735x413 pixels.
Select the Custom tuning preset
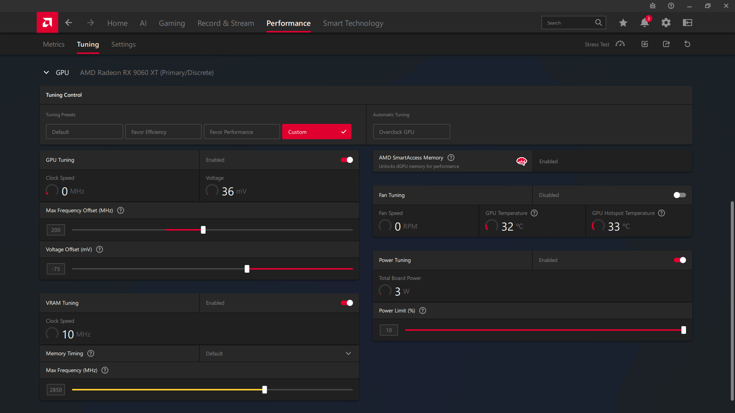[x=317, y=132]
